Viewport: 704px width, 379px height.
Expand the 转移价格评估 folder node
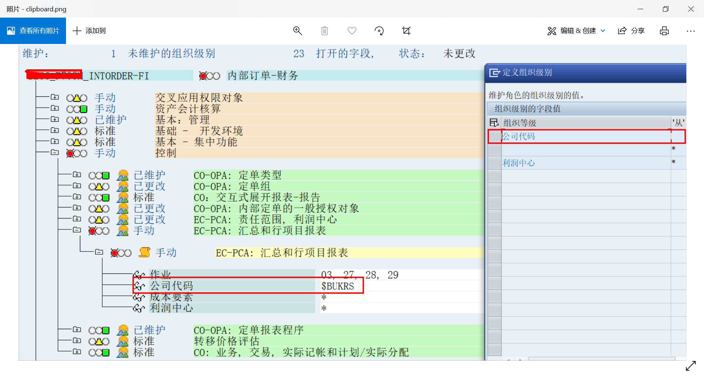coord(77,340)
